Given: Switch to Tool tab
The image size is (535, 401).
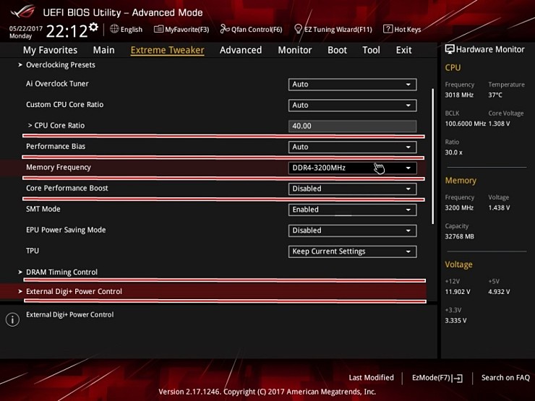Looking at the screenshot, I should coord(371,50).
